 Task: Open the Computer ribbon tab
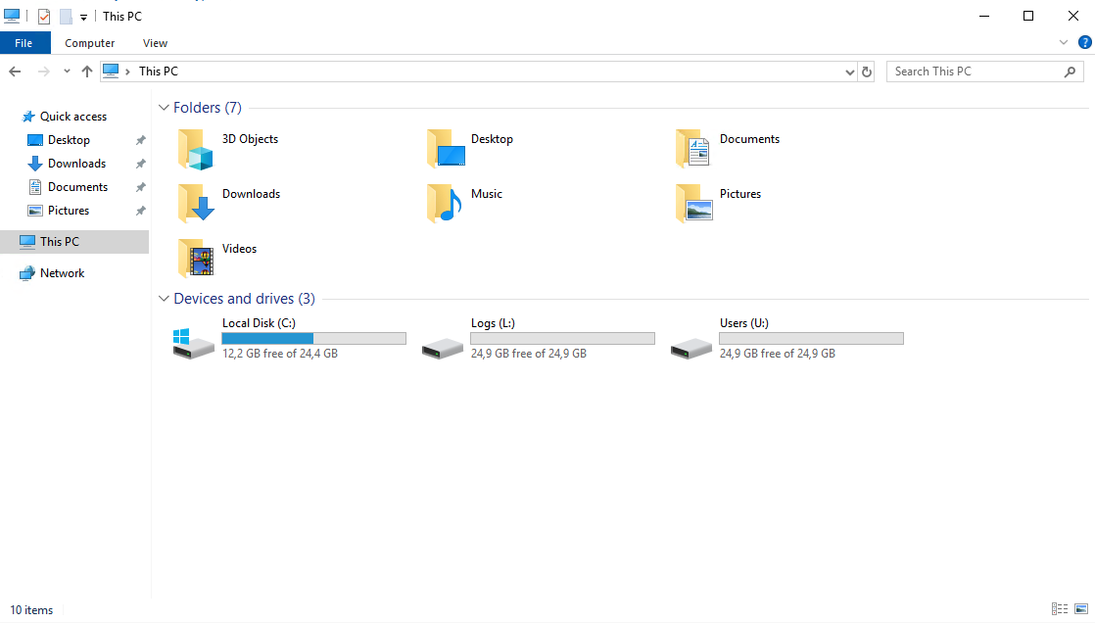(x=89, y=42)
